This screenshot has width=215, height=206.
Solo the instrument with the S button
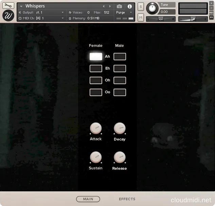[141, 7]
